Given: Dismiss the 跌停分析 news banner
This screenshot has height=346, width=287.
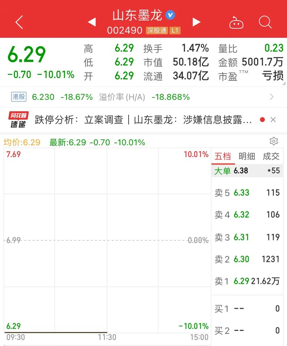Looking at the screenshot, I should (x=273, y=119).
